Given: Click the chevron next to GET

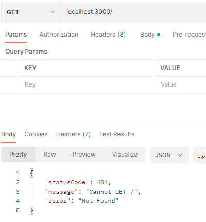Looking at the screenshot, I should click(53, 12).
